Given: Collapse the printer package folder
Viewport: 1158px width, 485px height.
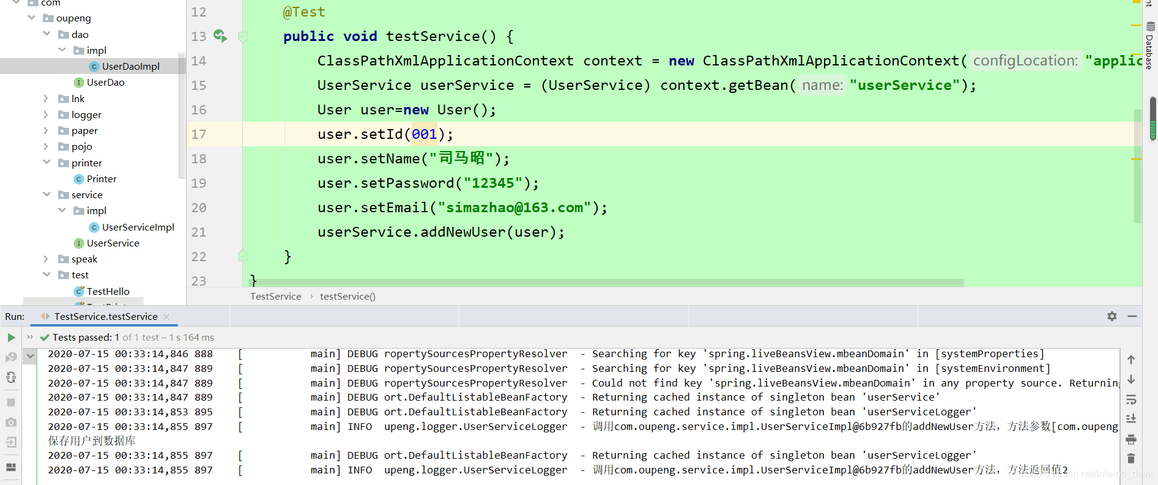Looking at the screenshot, I should 46,163.
